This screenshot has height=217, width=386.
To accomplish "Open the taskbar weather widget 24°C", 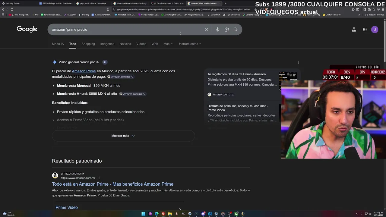I will 8,214.
